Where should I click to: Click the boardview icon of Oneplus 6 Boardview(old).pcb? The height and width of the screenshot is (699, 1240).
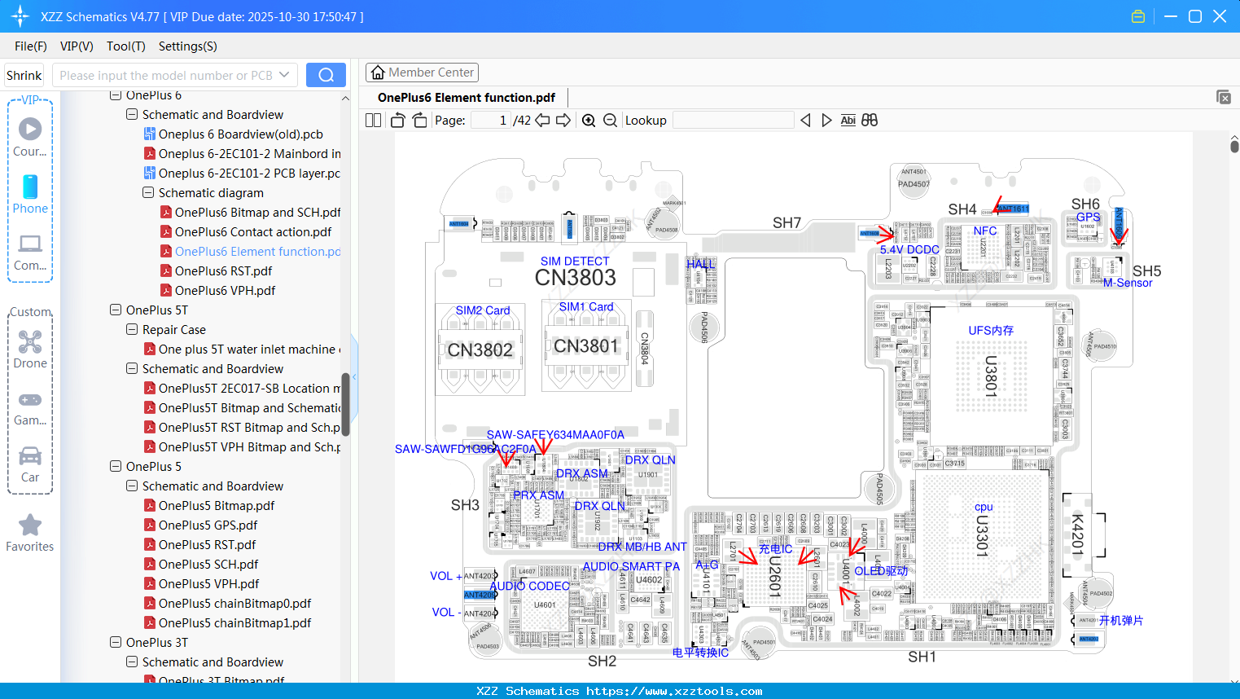tap(150, 134)
